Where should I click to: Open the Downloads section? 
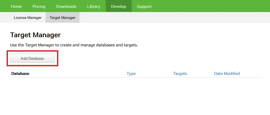66,6
